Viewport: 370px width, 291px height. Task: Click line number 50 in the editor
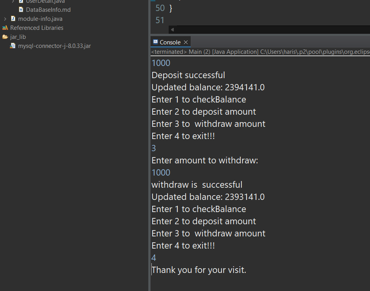[x=160, y=8]
